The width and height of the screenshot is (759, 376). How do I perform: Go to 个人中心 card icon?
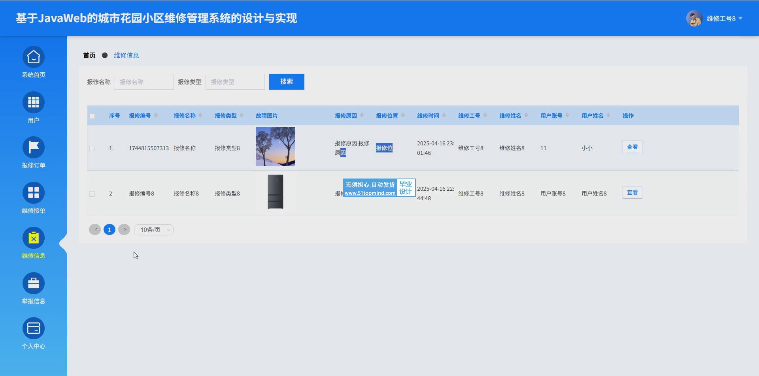(x=34, y=329)
